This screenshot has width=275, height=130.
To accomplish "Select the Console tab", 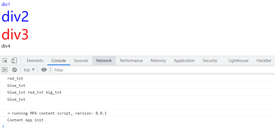I will pos(59,61).
